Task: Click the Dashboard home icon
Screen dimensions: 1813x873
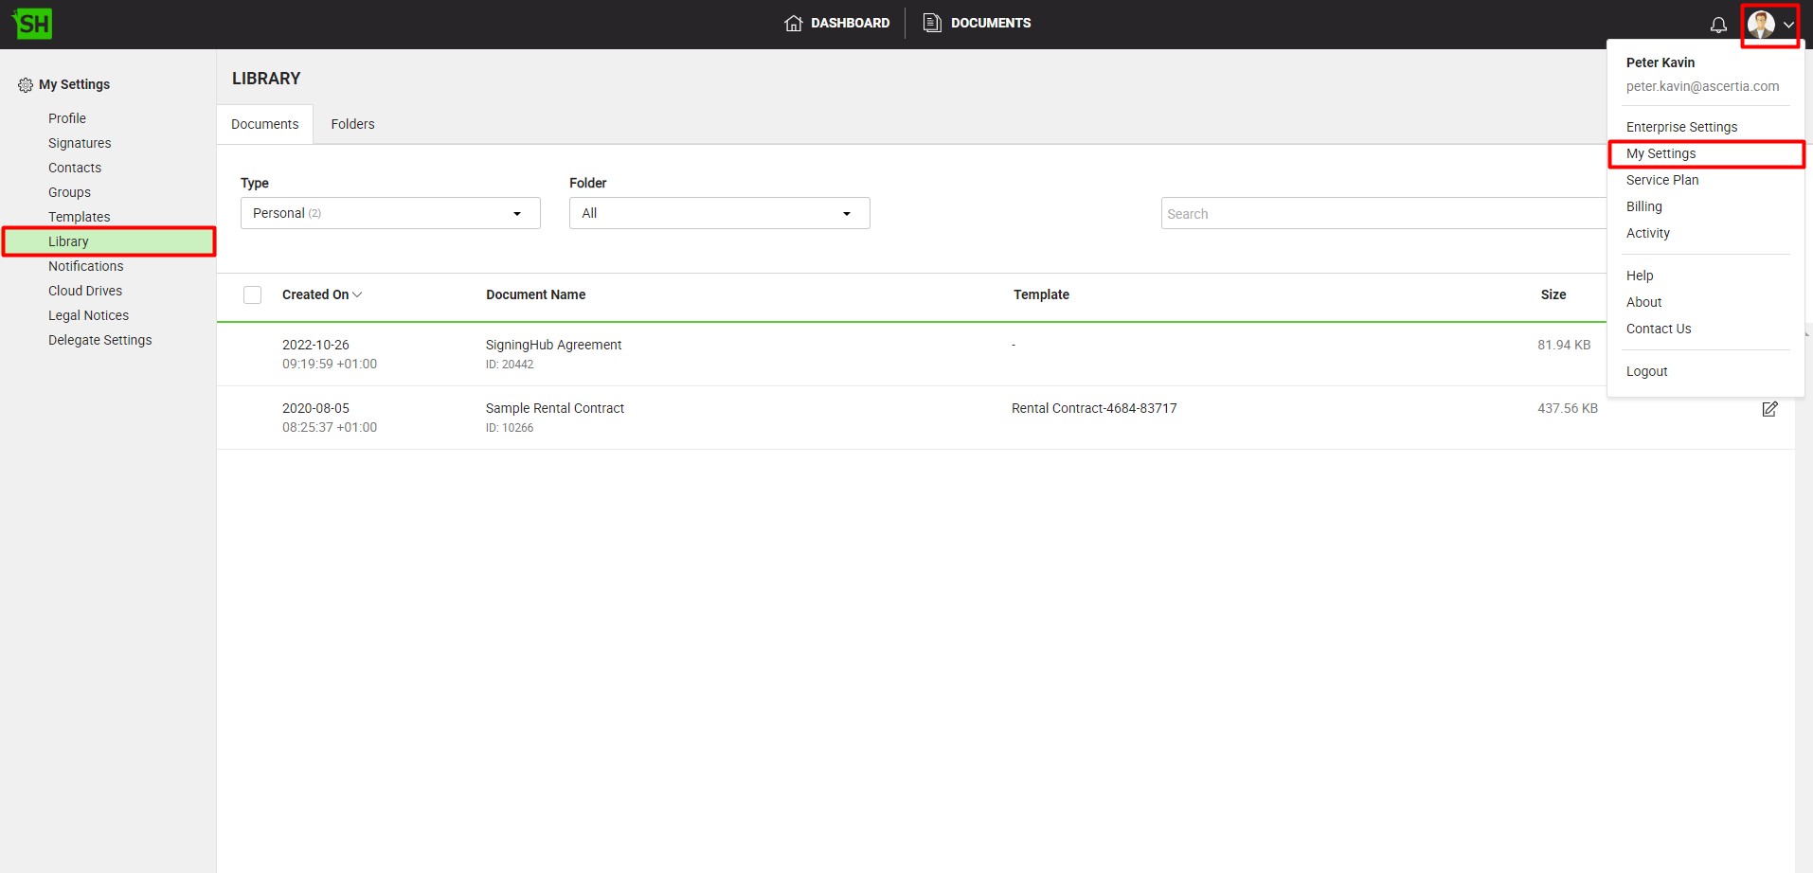Action: 793,24
